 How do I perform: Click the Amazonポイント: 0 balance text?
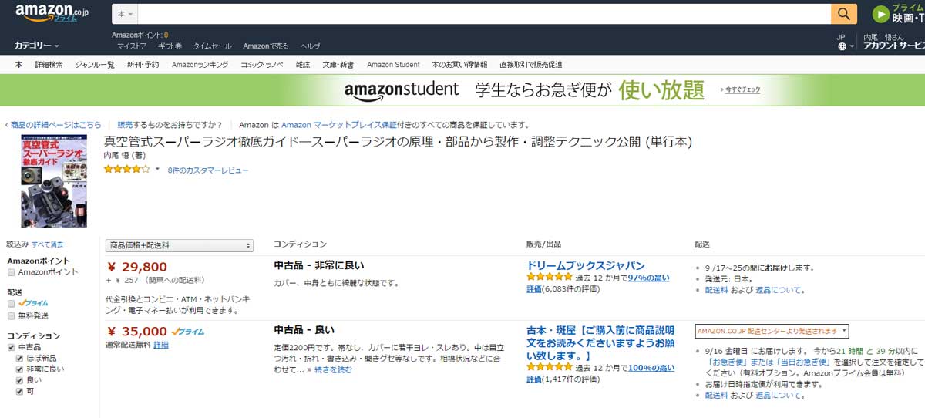[140, 35]
